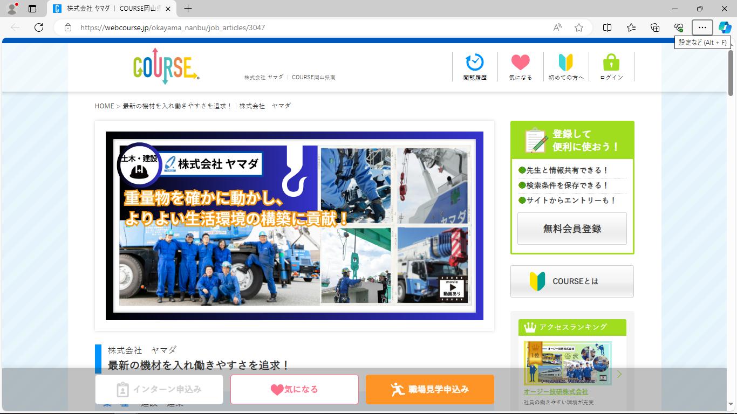Viewport: 737px width, 414px height.
Task: Open the 閲覧履歴 browsing history icon
Action: 475,67
